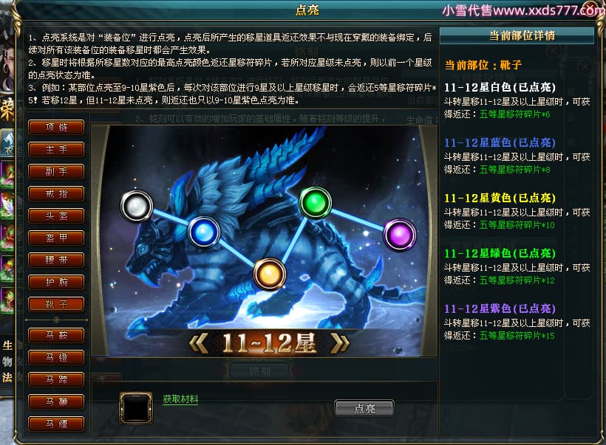Go to previous star tier arrow
Screen dimensions: 606x445
(199, 343)
